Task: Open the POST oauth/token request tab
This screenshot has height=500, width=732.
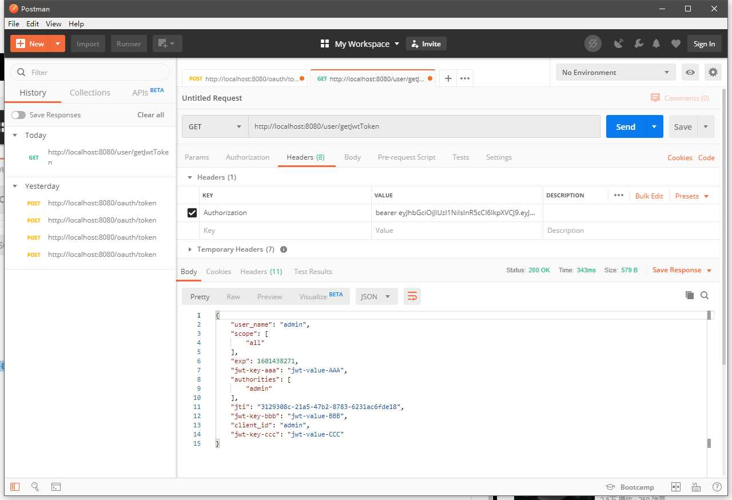Action: [x=245, y=78]
